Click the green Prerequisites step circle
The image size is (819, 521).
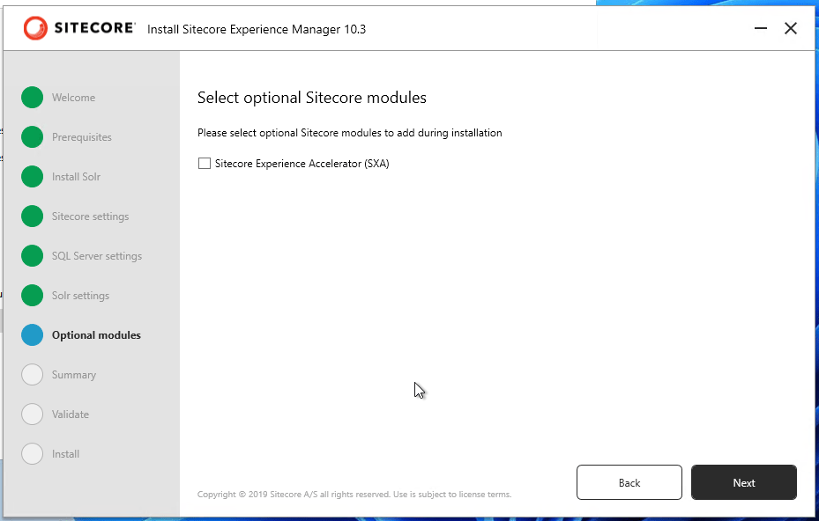click(x=33, y=137)
